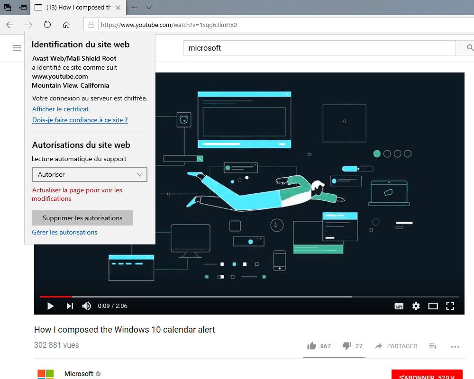
Task: Click the 302 881 vues count
Action: pos(56,345)
